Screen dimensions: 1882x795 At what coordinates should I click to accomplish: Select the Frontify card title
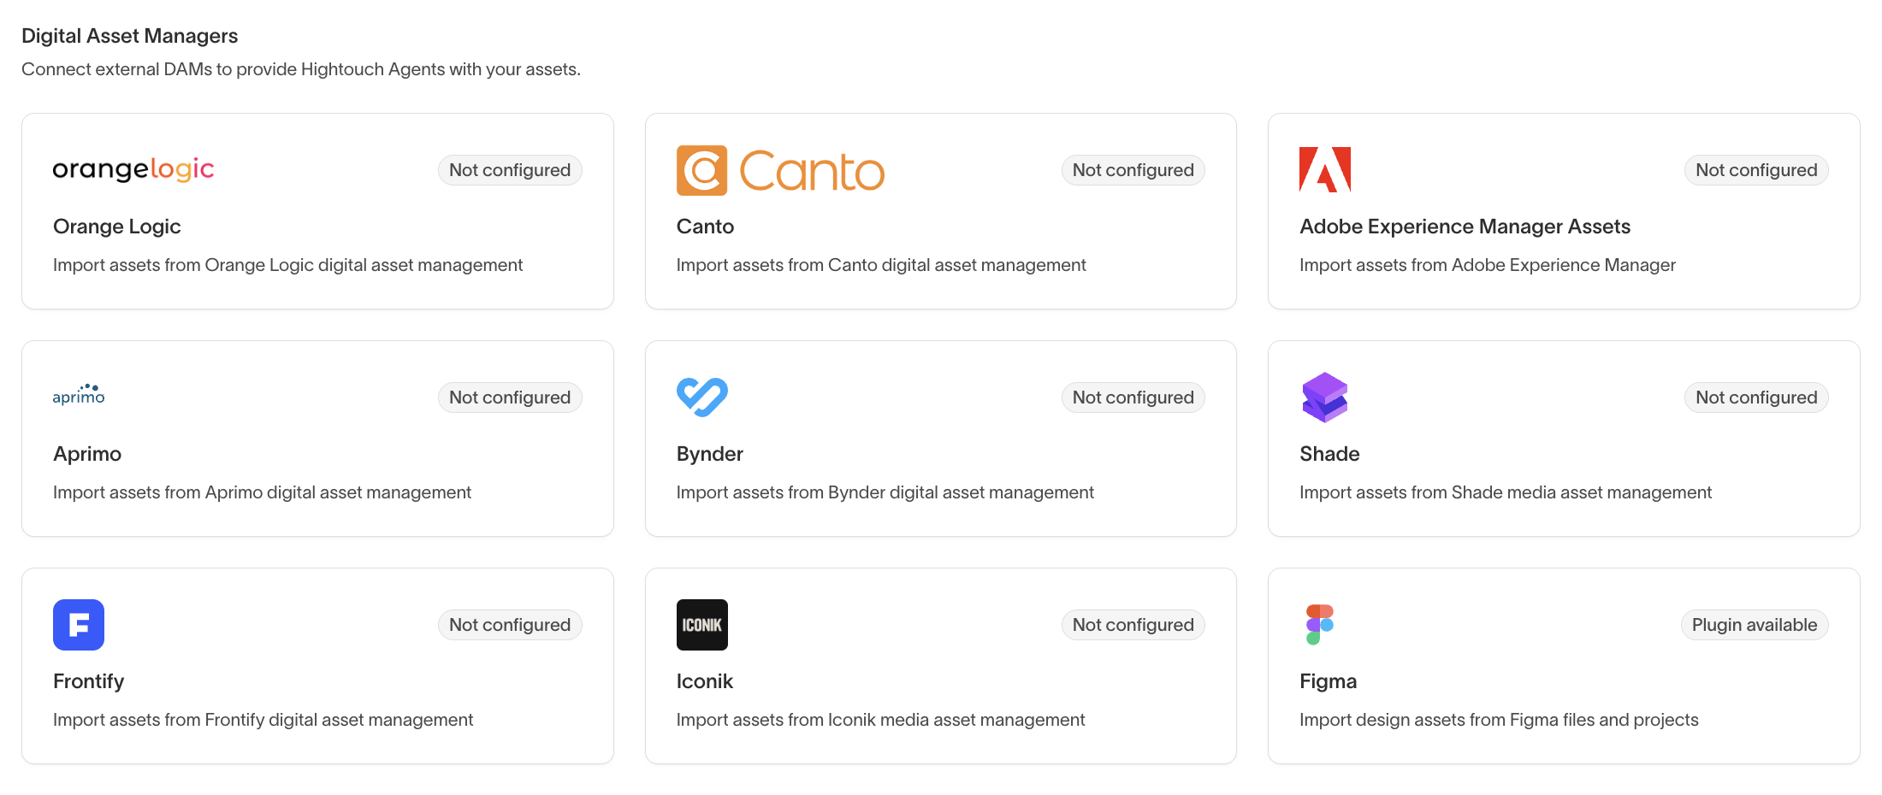click(89, 681)
